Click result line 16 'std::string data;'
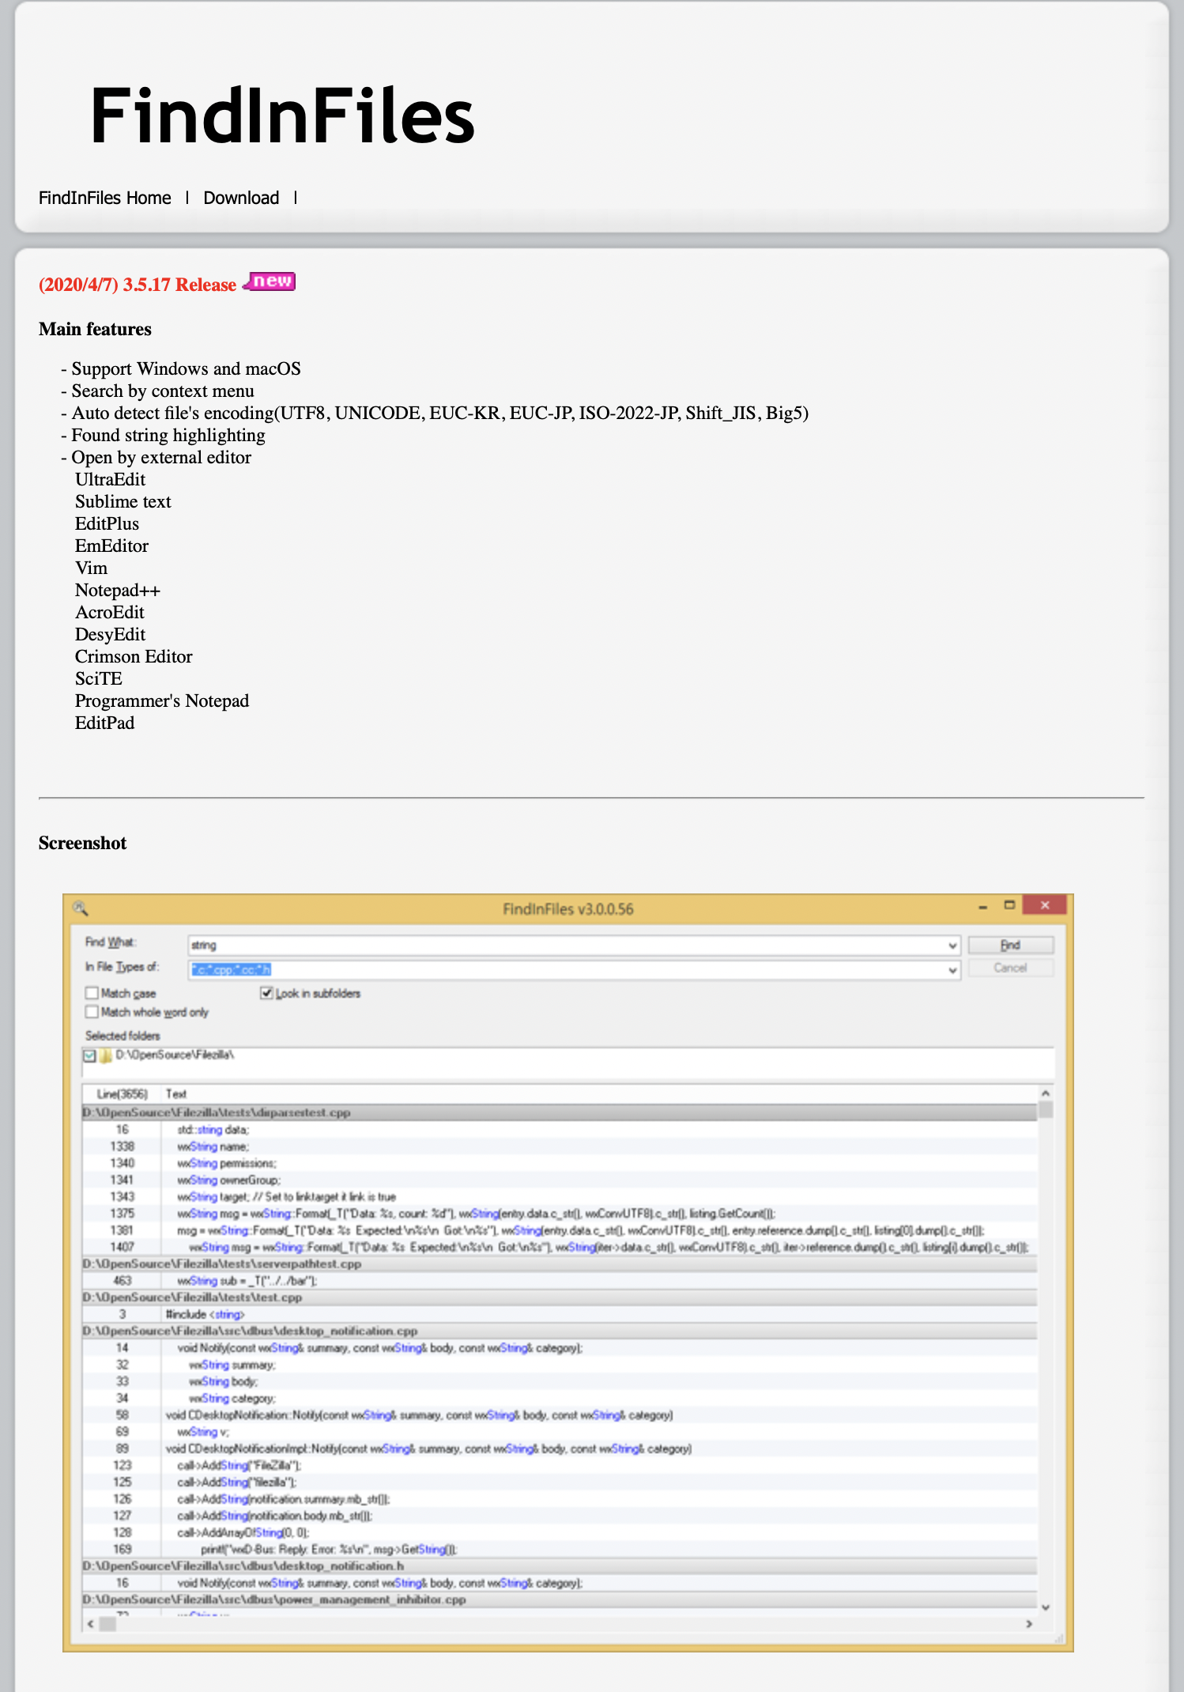Image resolution: width=1184 pixels, height=1692 pixels. (x=560, y=1130)
